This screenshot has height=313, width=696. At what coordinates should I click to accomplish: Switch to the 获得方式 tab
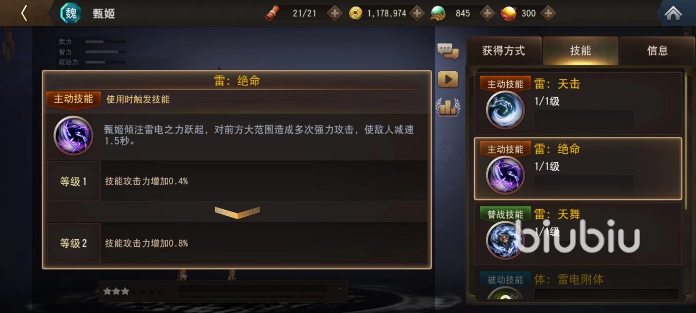(x=504, y=51)
